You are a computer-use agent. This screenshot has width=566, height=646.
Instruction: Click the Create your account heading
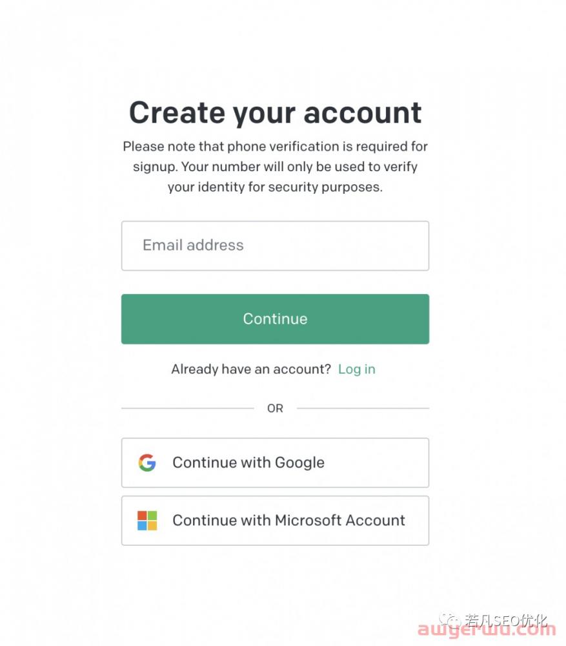(275, 112)
